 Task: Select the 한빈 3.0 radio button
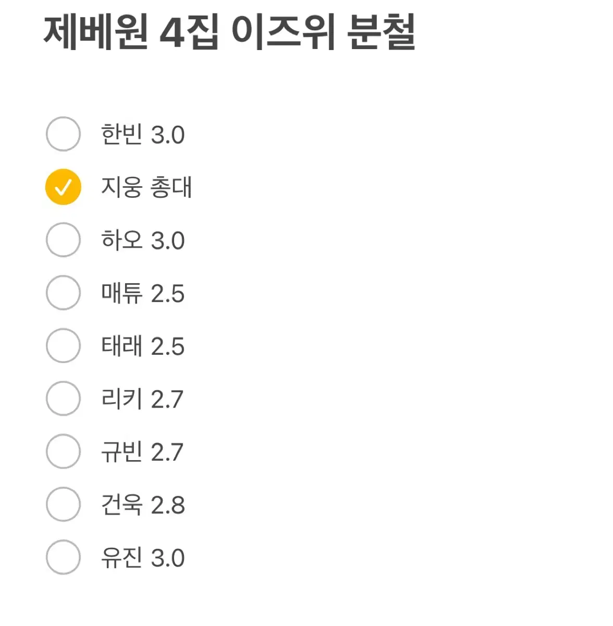(63, 134)
